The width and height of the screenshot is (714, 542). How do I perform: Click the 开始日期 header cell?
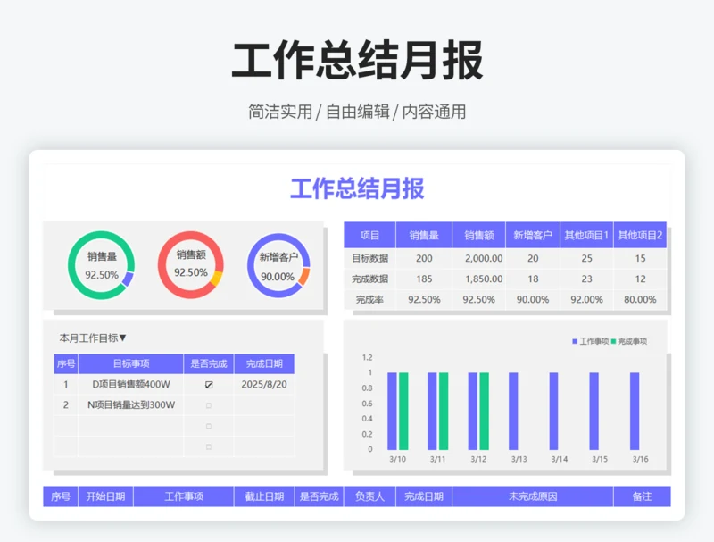(105, 496)
